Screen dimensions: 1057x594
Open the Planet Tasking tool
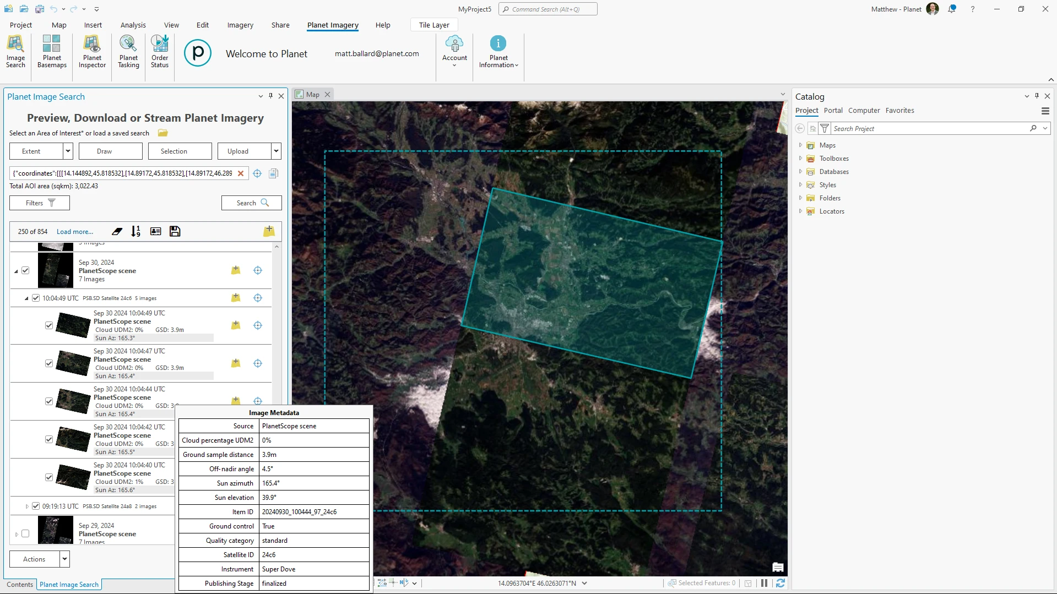coord(128,52)
